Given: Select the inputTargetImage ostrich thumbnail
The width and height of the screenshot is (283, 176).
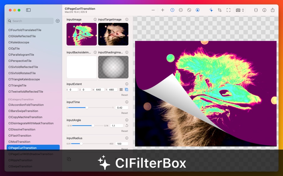Looking at the screenshot, I should tap(113, 34).
